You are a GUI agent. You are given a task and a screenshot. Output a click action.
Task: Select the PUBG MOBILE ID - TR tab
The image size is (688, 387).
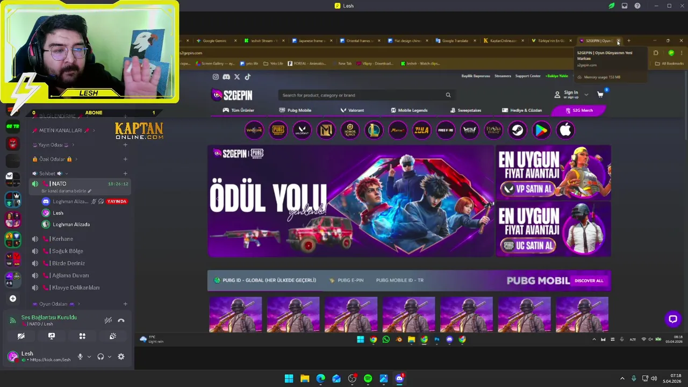point(400,281)
